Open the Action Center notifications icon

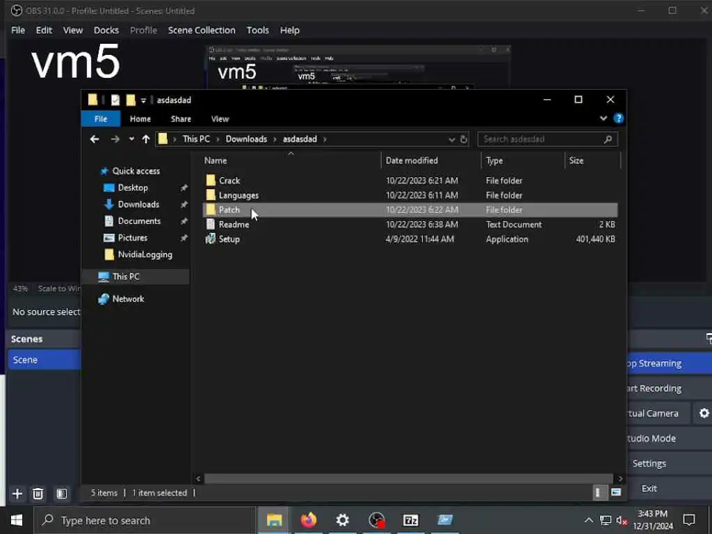click(689, 520)
